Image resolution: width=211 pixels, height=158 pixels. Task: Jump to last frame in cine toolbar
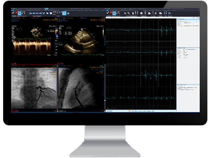coord(41,13)
